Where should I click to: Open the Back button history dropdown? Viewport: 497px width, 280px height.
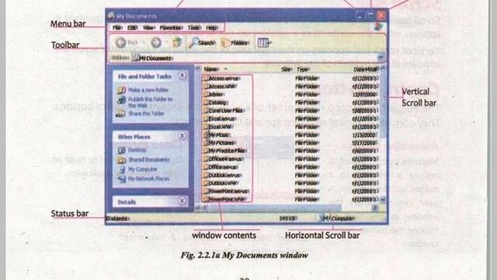click(143, 43)
